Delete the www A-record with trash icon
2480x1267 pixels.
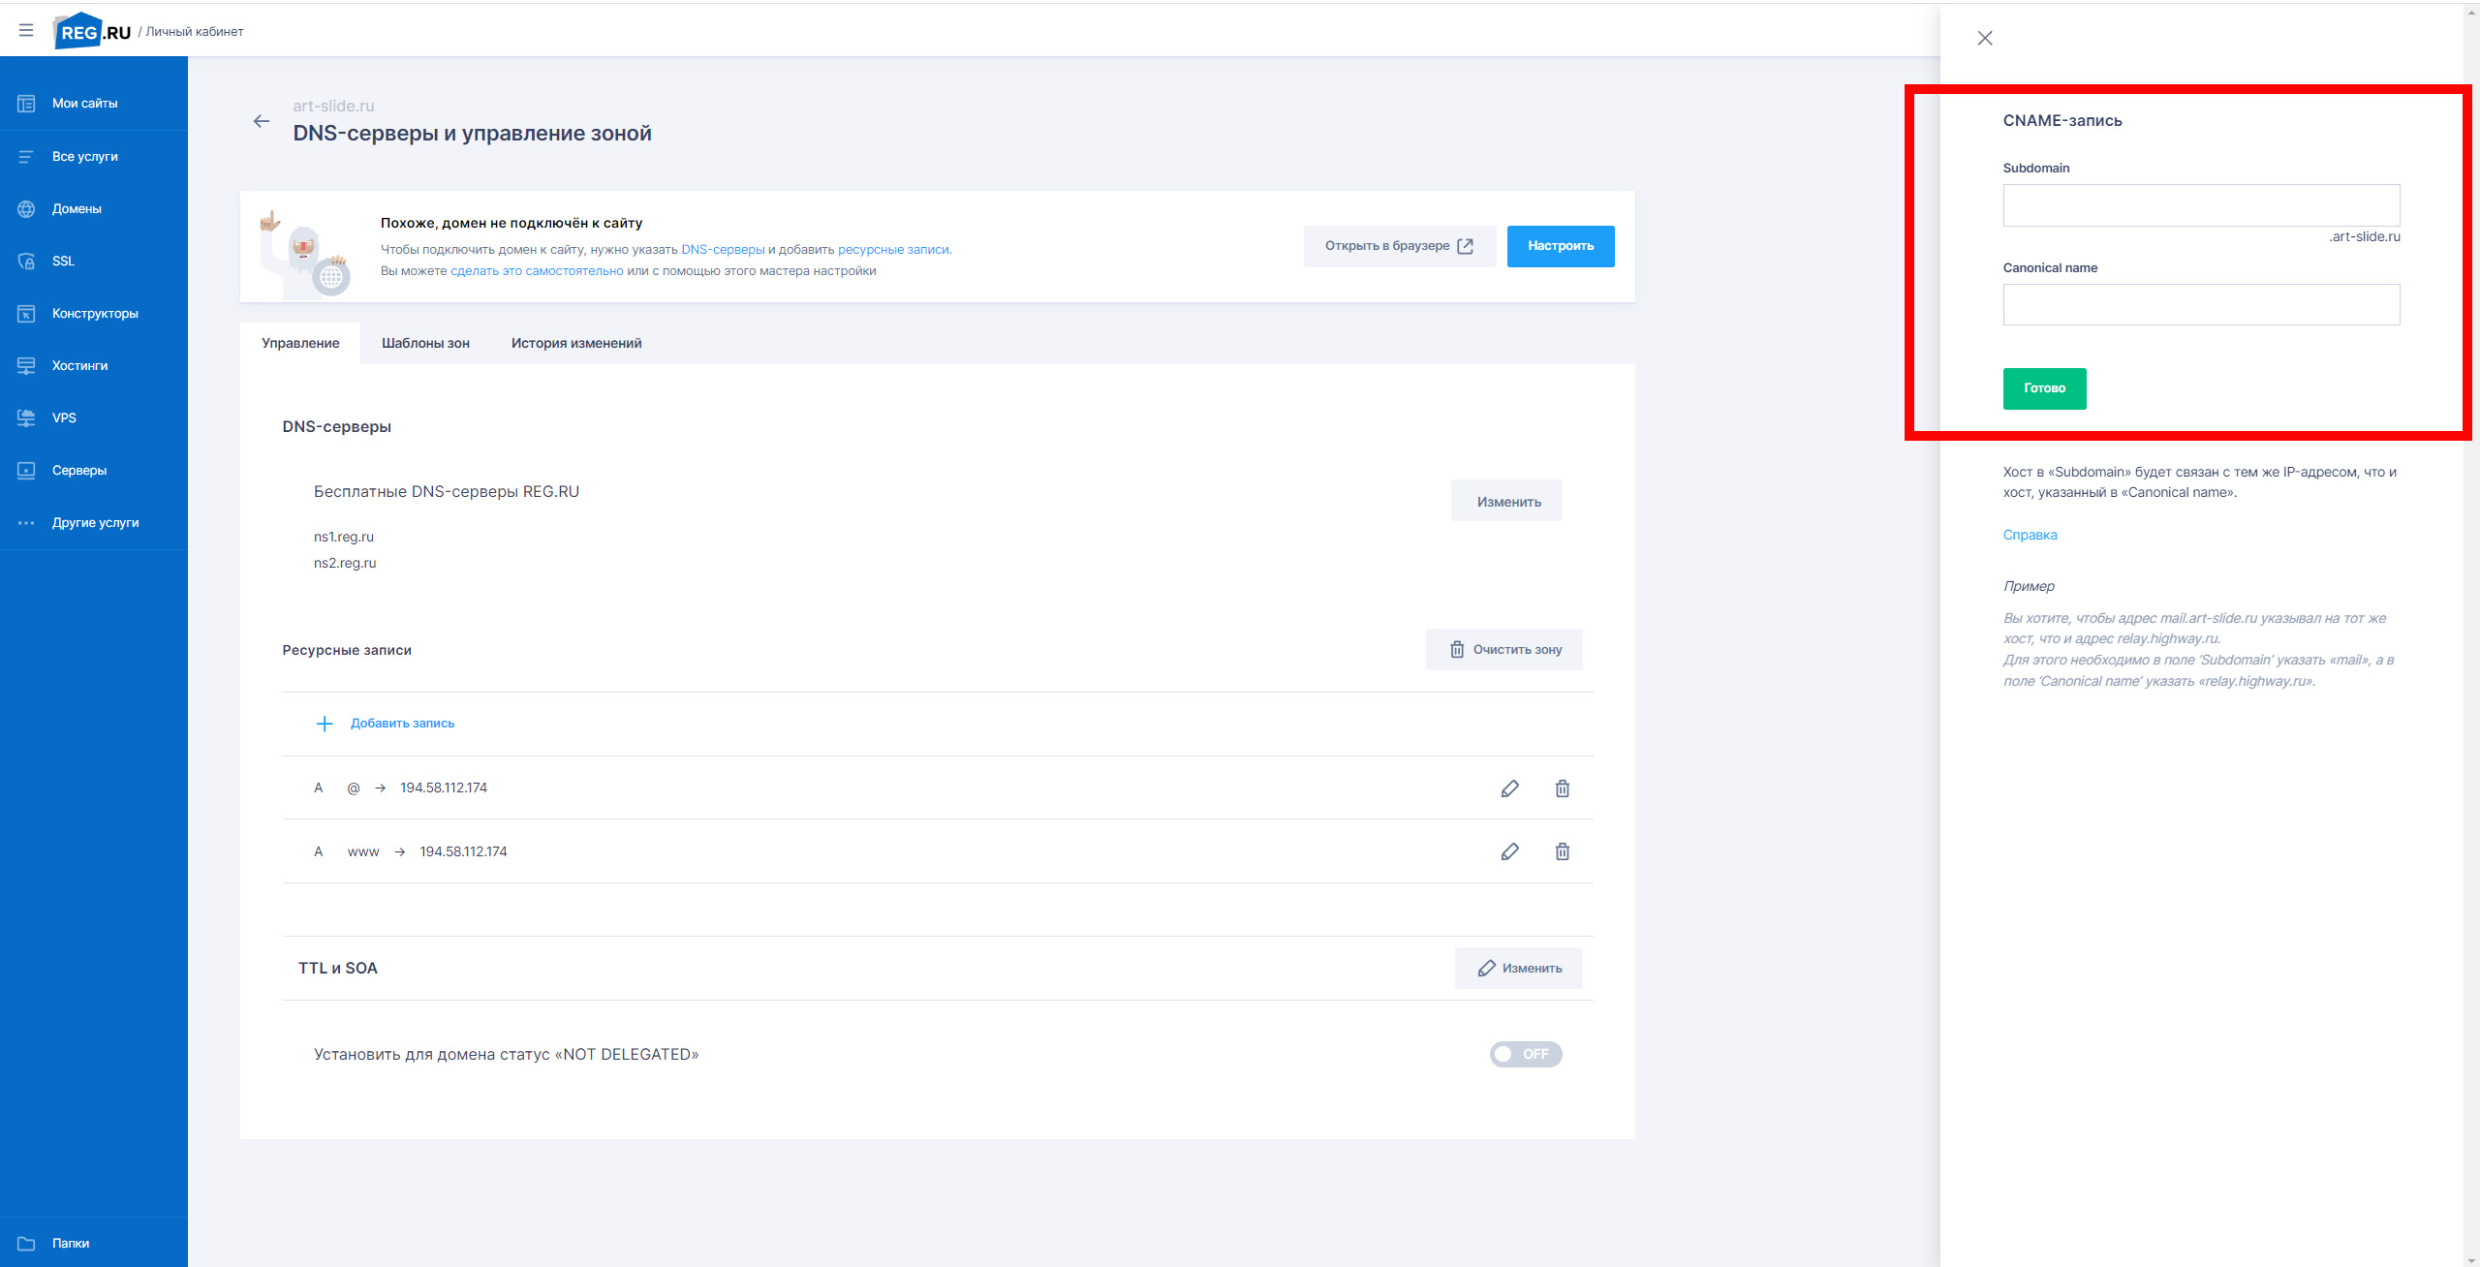tap(1562, 851)
